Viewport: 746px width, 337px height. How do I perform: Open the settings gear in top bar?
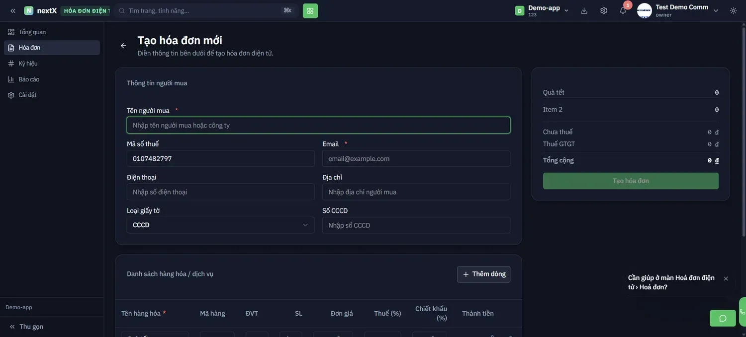point(604,10)
